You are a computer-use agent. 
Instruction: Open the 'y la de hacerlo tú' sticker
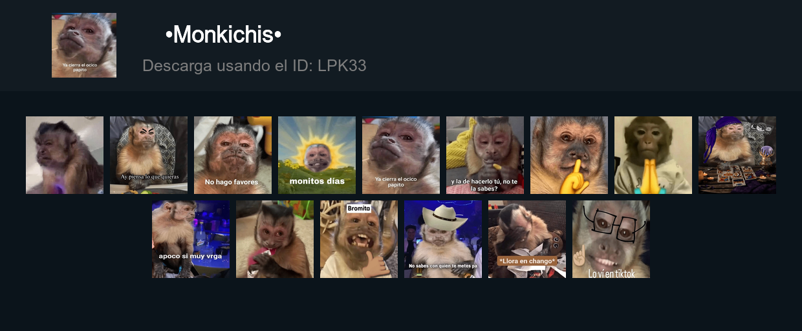[x=485, y=155]
